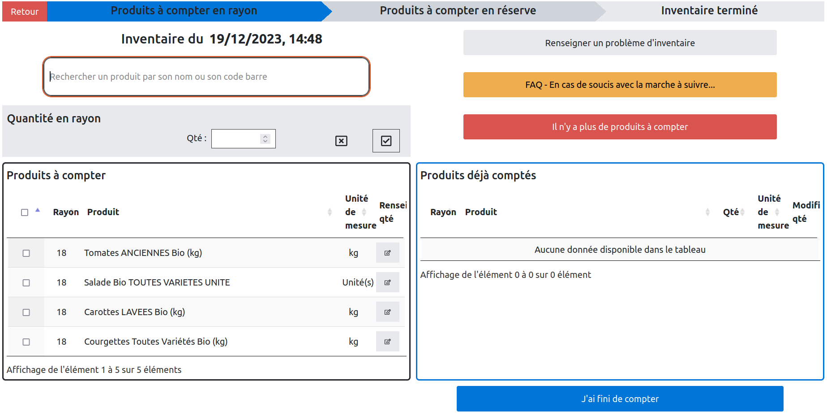Sort counted products by Qté column arrows
827x420 pixels.
coord(742,212)
